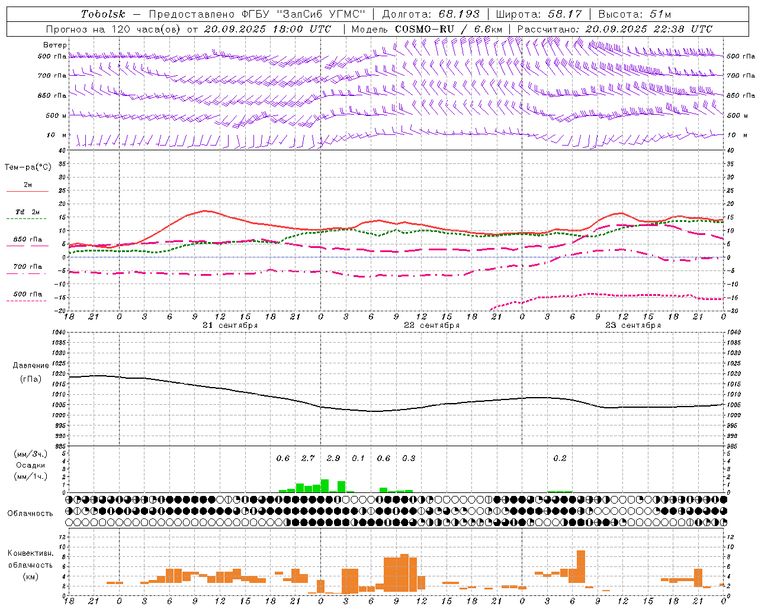
Task: Click the '23 сентября' date label
Action: (x=633, y=325)
